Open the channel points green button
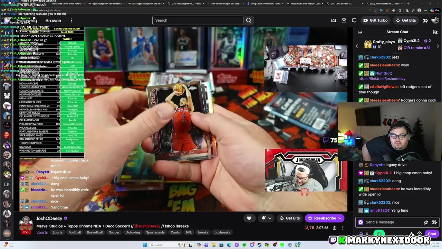Screen dimensions: 442x249 click(x=379, y=234)
